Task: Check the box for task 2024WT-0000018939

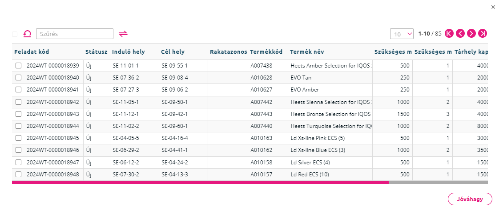Action: pos(19,65)
